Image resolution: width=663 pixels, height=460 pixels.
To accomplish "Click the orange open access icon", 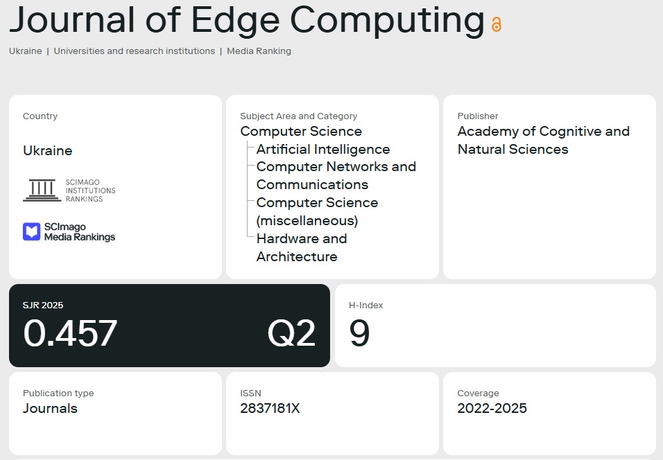I will [x=496, y=24].
